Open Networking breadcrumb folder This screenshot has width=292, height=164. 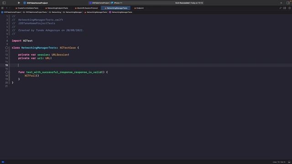(55, 12)
